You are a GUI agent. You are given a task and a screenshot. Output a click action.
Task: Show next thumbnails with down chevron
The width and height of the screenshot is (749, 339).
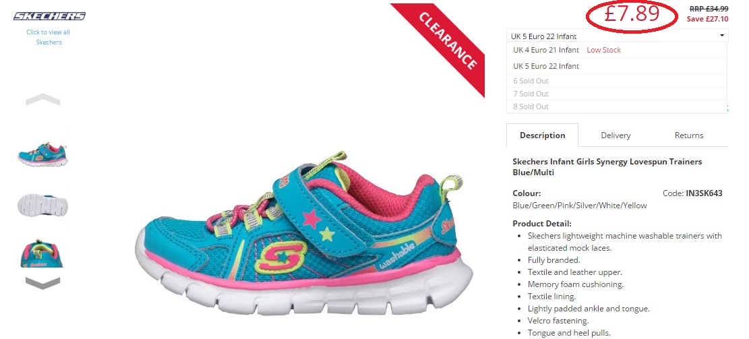pos(42,283)
